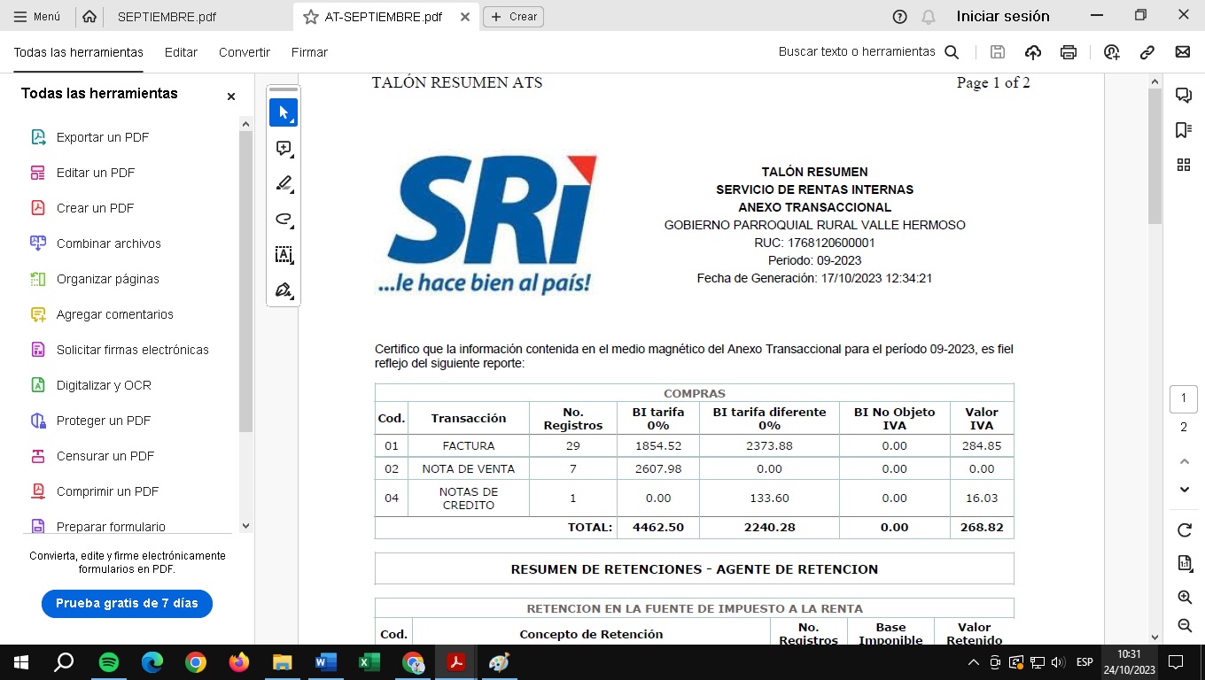Open the bookmarks panel icon
The image size is (1205, 680).
coord(1183,130)
